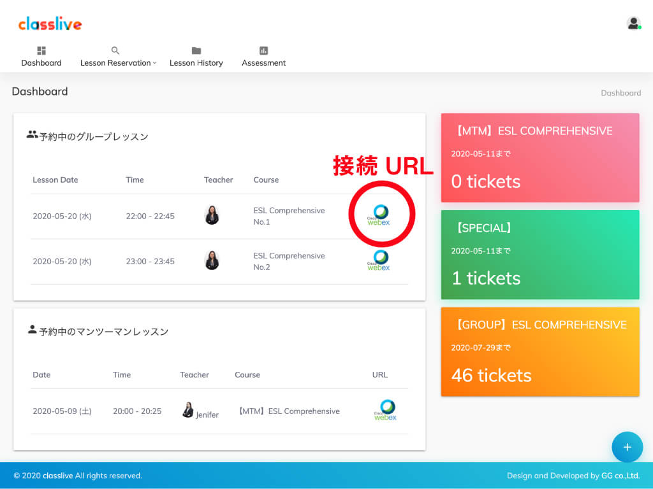Screen dimensions: 653x489
Task: Click the ESL Comprehensive No.1 course text
Action: 289,216
